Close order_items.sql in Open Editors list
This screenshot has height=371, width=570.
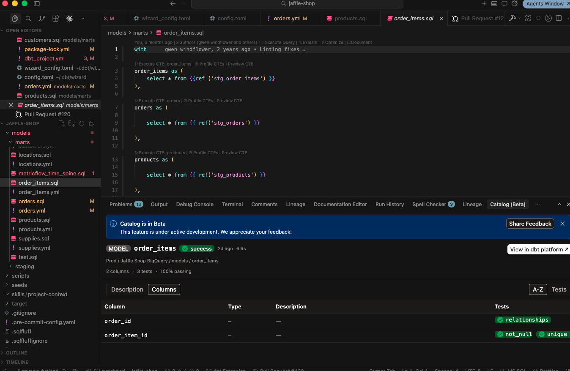(11, 105)
